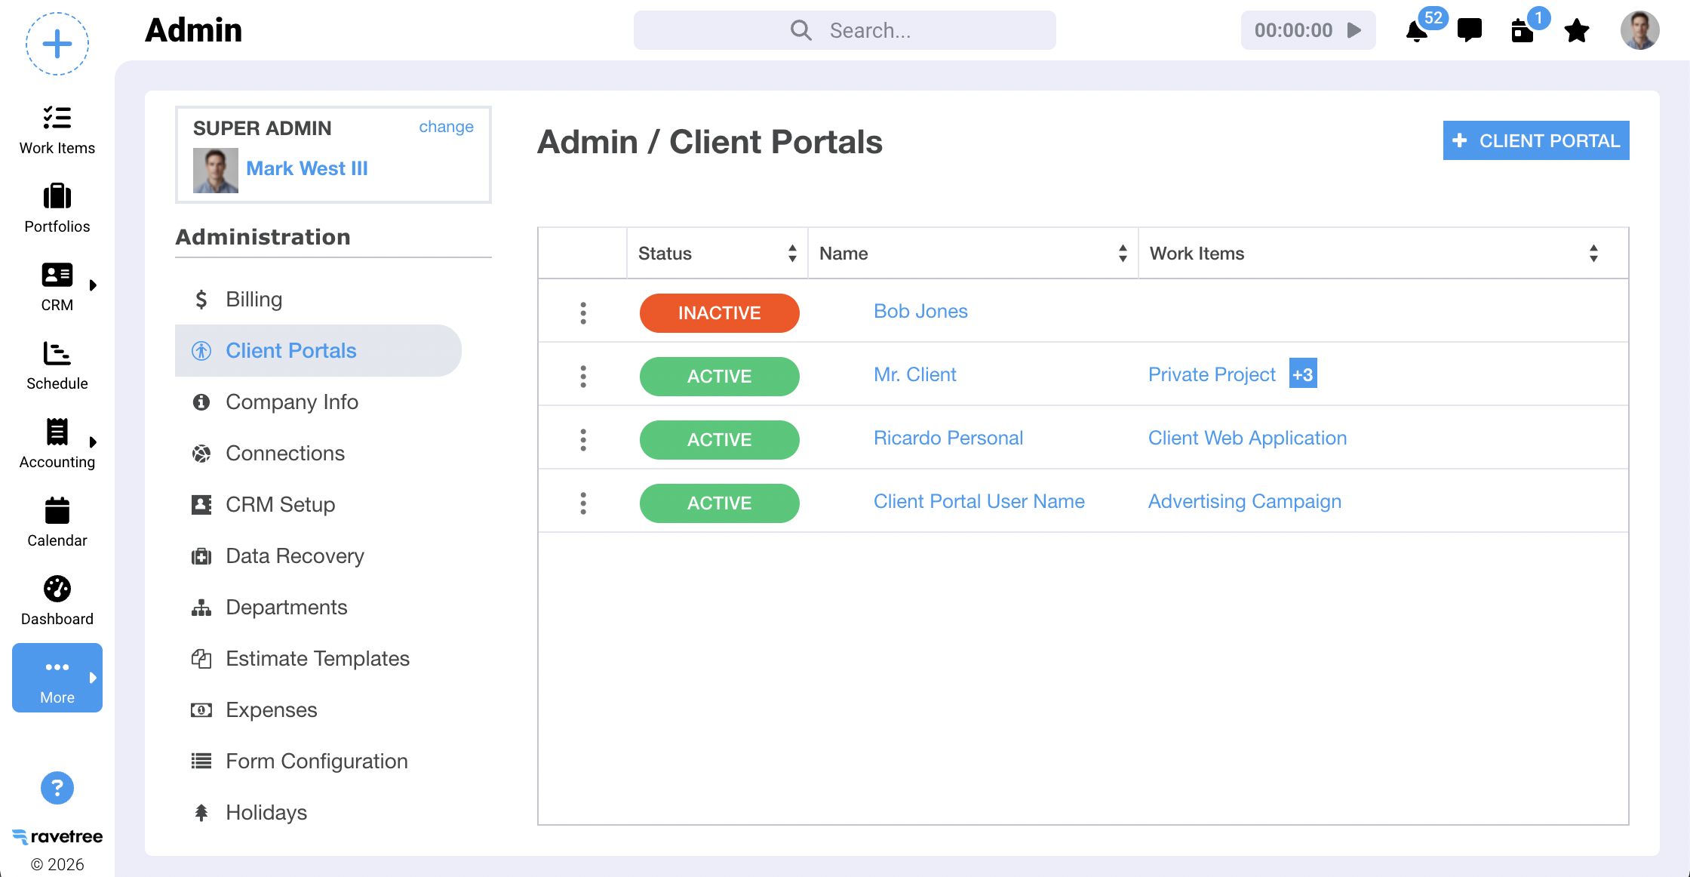Open notifications bell icon

1417,32
